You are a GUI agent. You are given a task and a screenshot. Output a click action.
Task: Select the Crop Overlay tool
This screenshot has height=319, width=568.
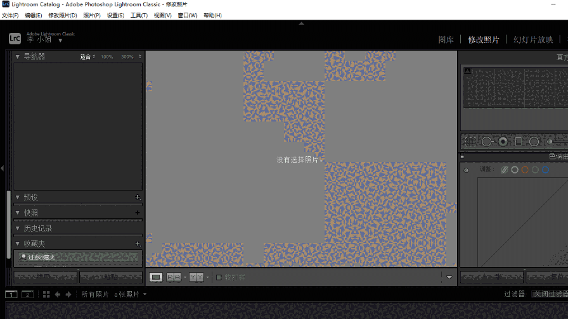coord(470,142)
